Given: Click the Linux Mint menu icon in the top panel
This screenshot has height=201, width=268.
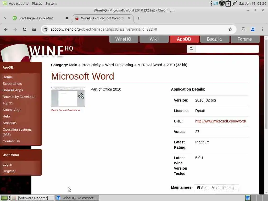Looking at the screenshot, I should (5, 3).
